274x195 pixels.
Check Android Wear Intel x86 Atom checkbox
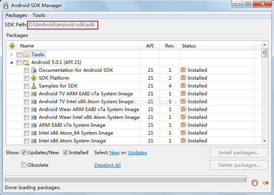point(27,118)
